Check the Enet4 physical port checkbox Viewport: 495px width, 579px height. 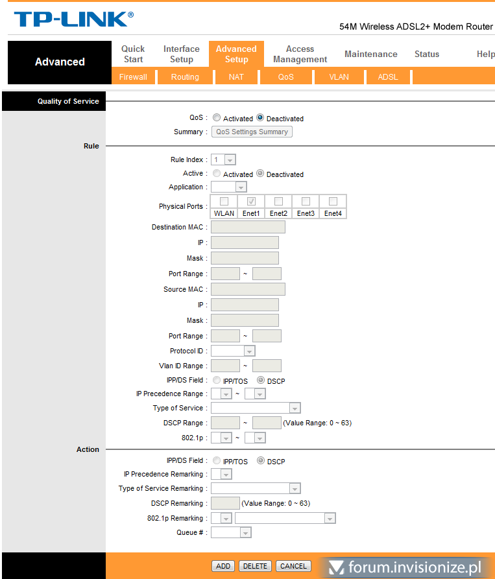(333, 201)
